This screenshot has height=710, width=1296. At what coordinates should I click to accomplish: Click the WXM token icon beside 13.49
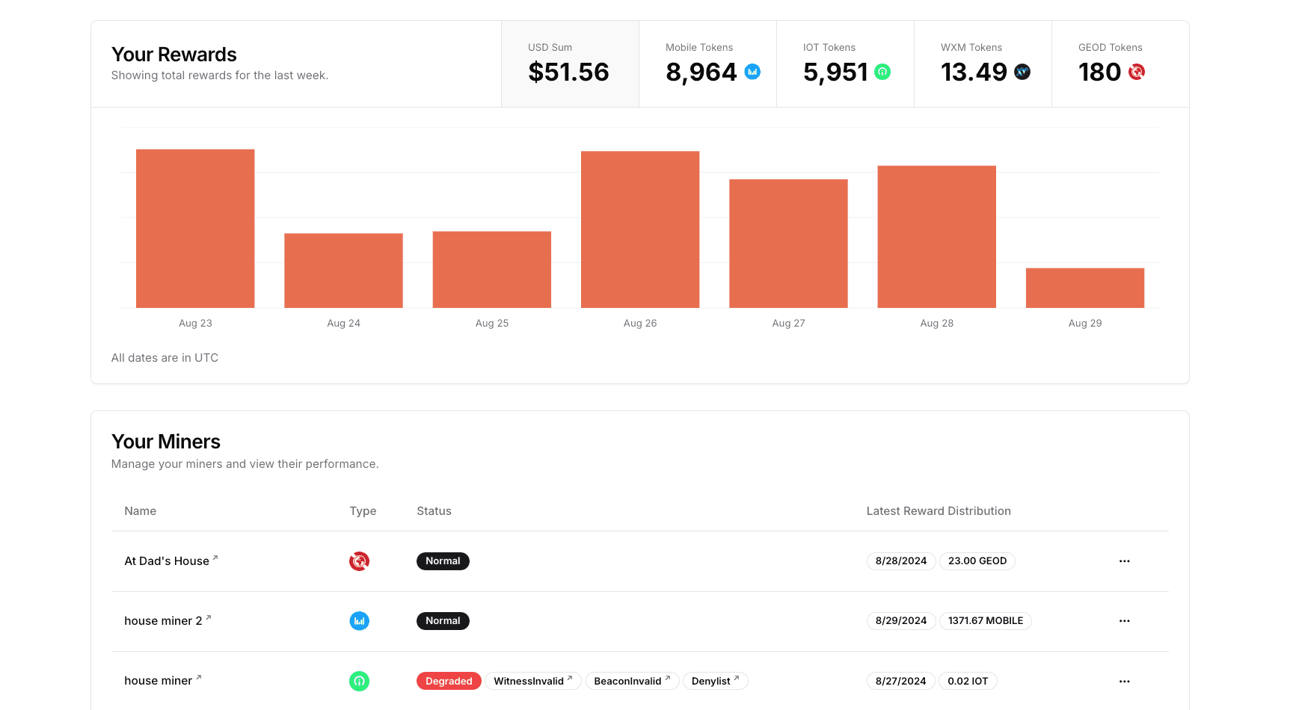(x=1022, y=72)
